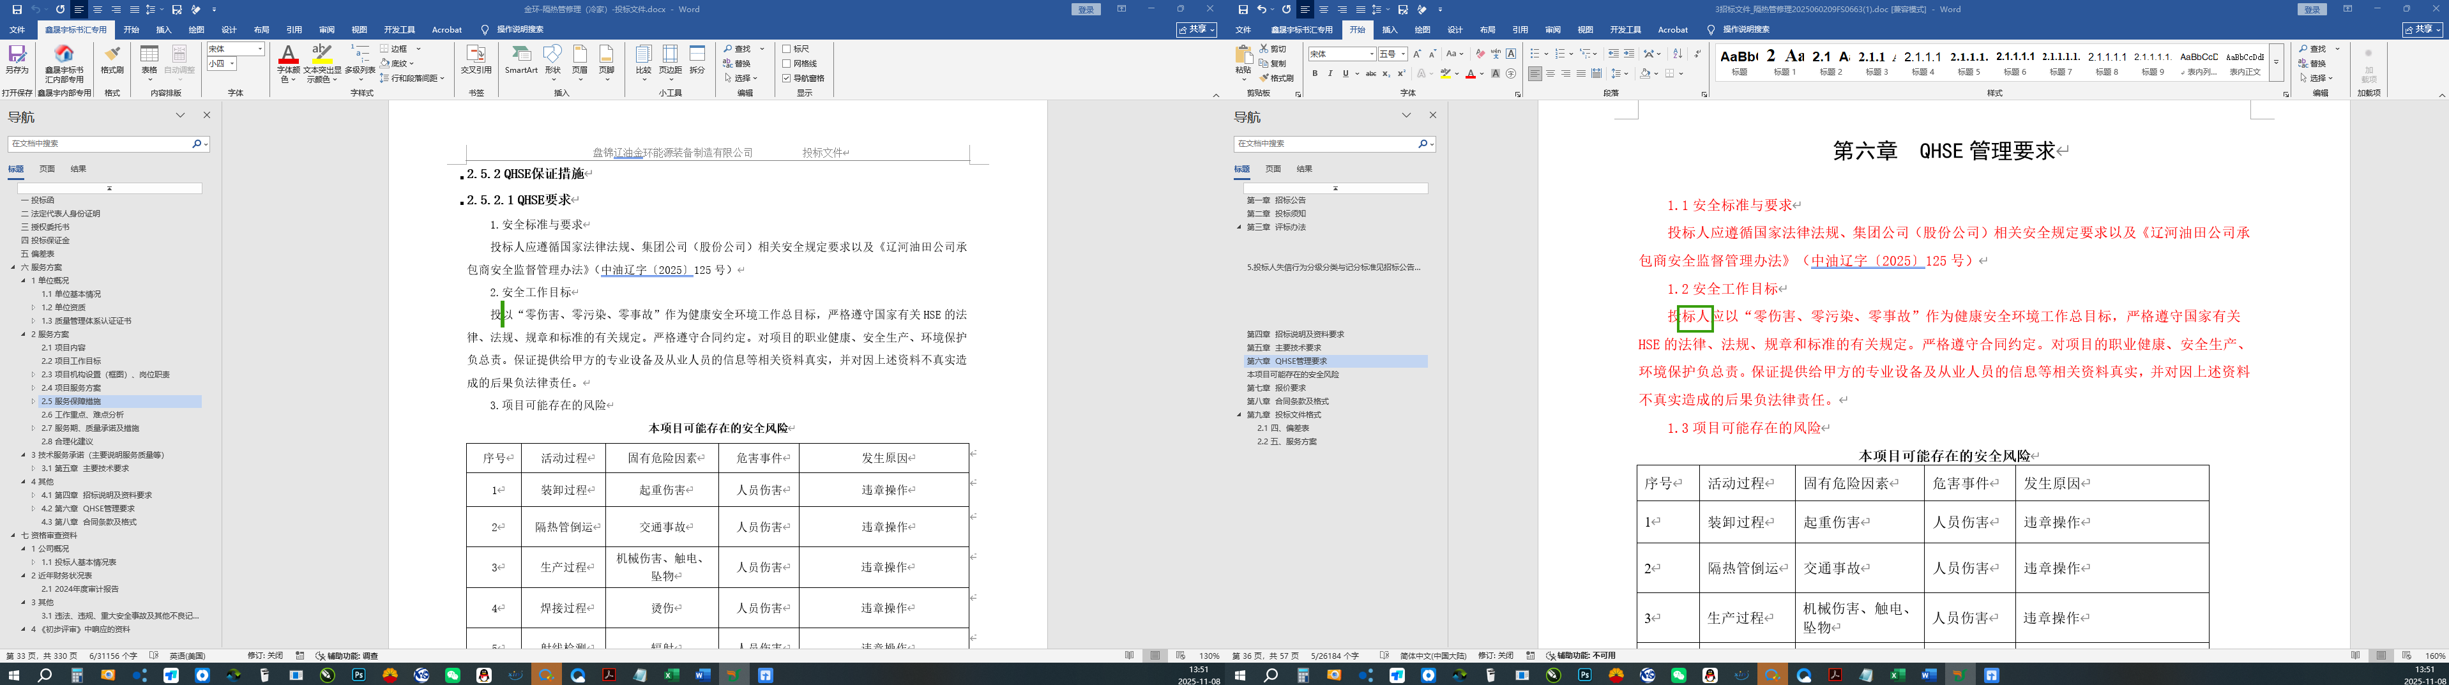2449x685 pixels.
Task: Click 替换 in left window's 编辑 group
Action: click(737, 64)
